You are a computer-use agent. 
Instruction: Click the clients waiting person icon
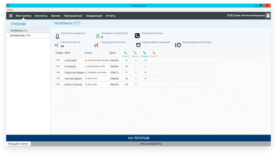tap(57, 36)
